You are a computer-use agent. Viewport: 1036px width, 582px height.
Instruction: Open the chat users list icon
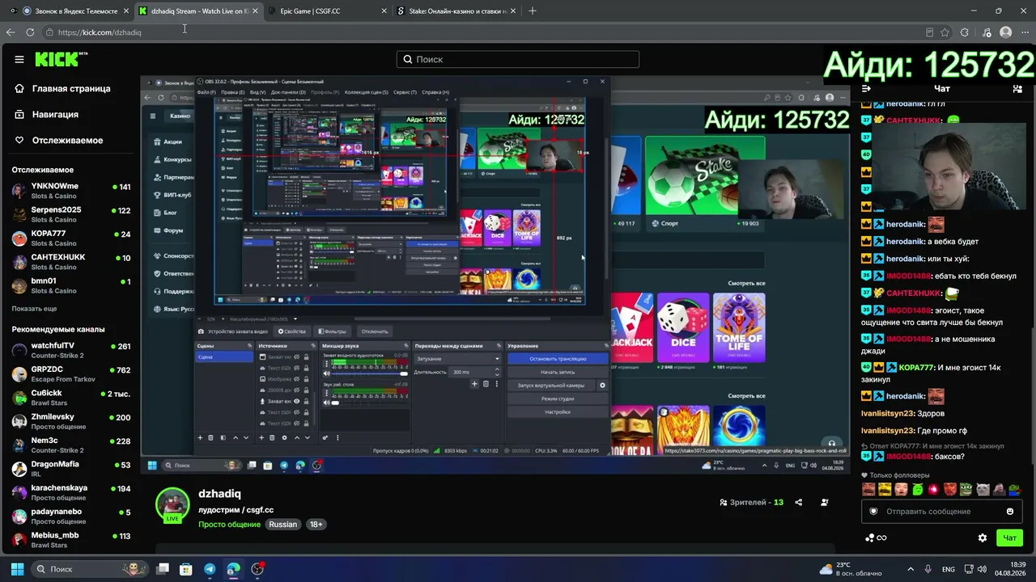pyautogui.click(x=1017, y=88)
